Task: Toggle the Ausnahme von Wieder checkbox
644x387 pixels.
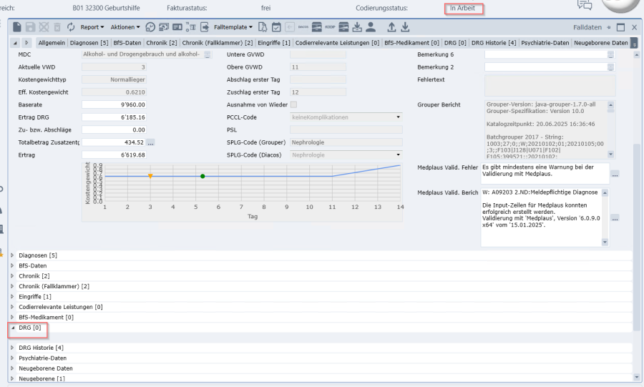Action: pos(293,104)
